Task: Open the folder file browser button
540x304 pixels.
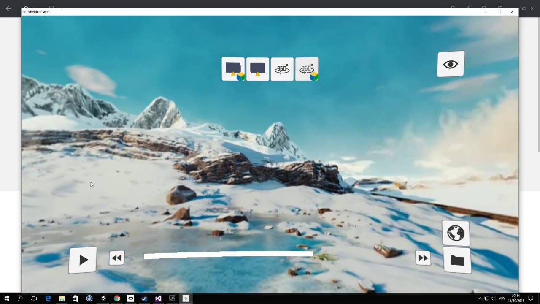Action: 457,260
